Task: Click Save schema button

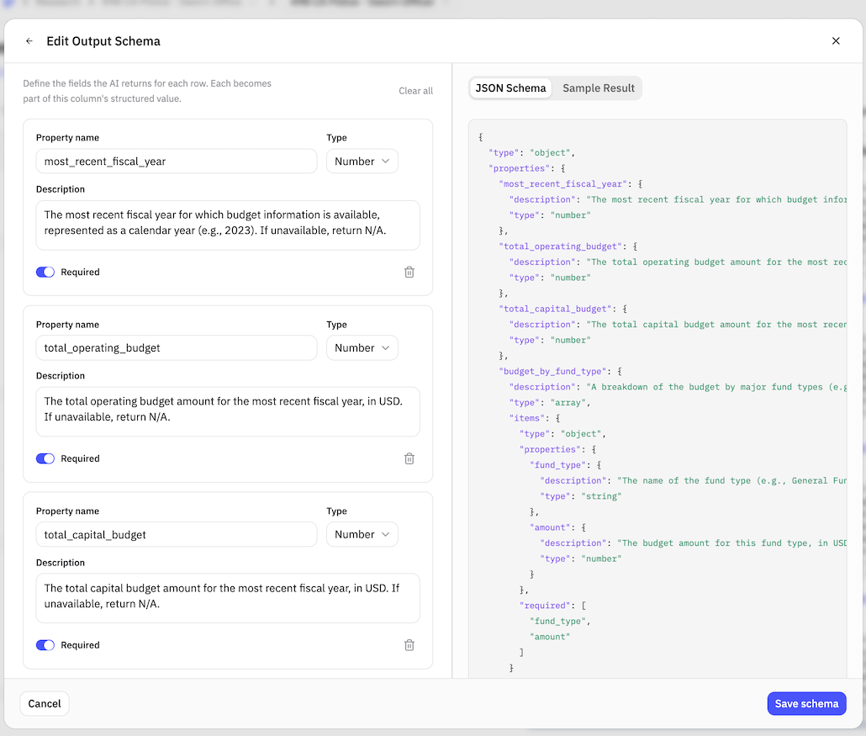Action: tap(806, 703)
